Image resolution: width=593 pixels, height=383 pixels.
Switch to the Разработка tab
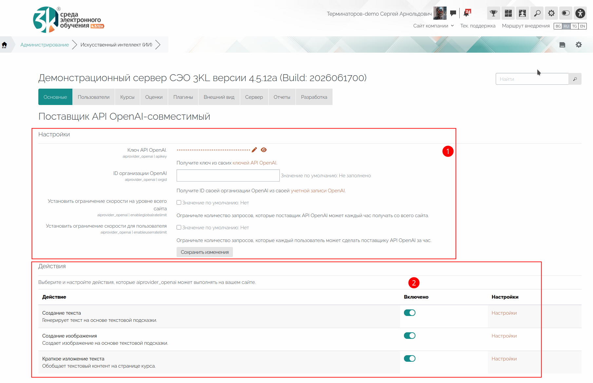tap(314, 97)
